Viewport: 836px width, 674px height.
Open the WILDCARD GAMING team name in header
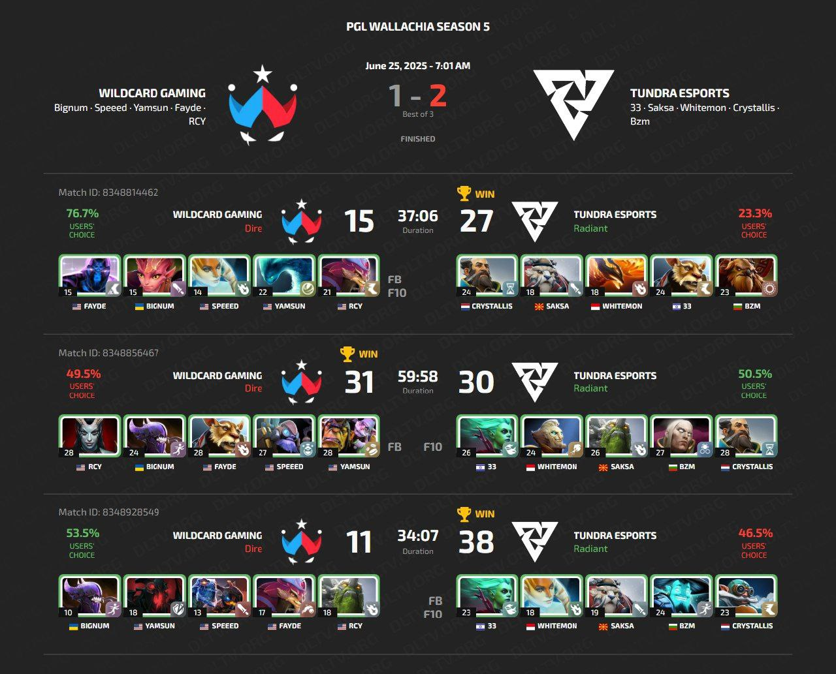pyautogui.click(x=152, y=93)
